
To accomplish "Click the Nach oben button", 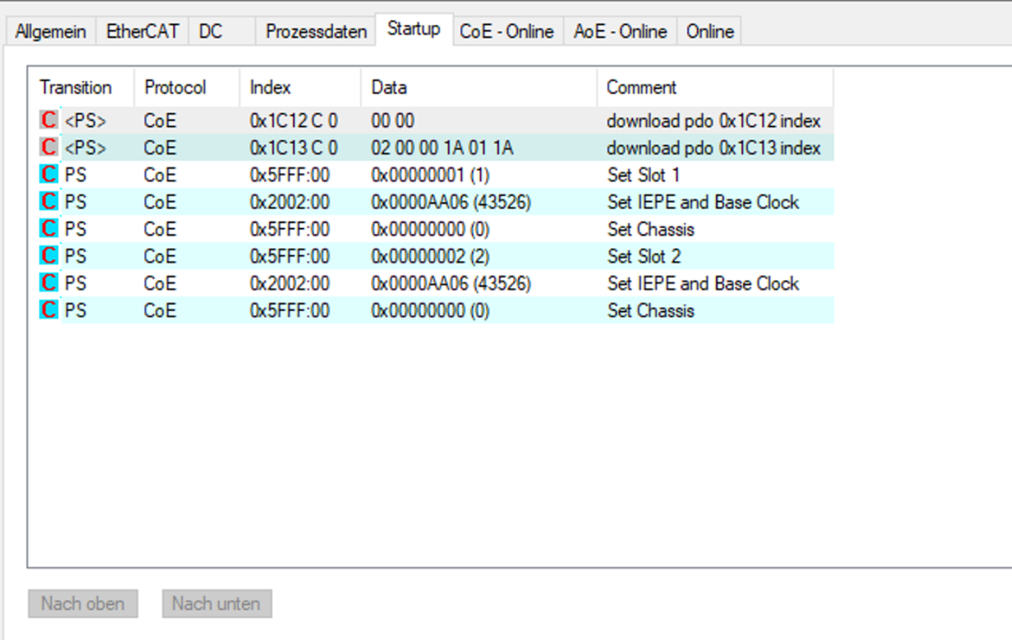I will click(x=83, y=604).
